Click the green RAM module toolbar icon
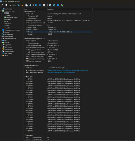This screenshot has width=135, height=141. pos(14,5)
